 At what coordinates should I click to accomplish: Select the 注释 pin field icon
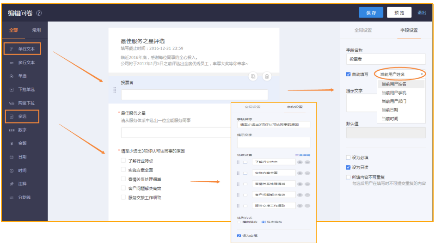tap(12, 184)
